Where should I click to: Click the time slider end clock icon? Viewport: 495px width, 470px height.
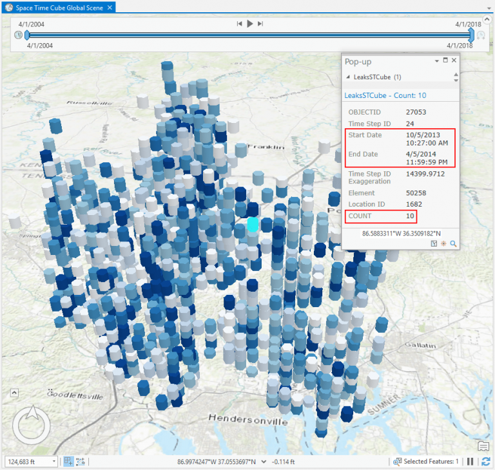pos(480,35)
